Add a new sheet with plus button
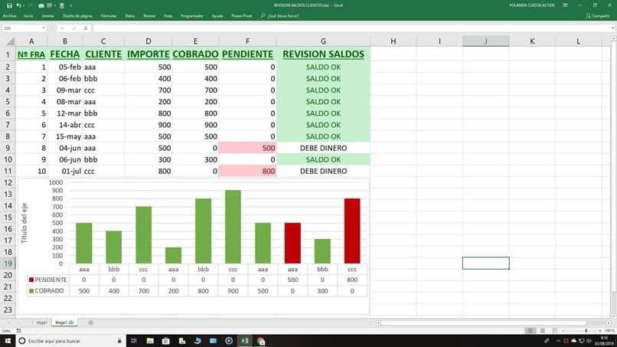This screenshot has width=617, height=347. pos(90,322)
